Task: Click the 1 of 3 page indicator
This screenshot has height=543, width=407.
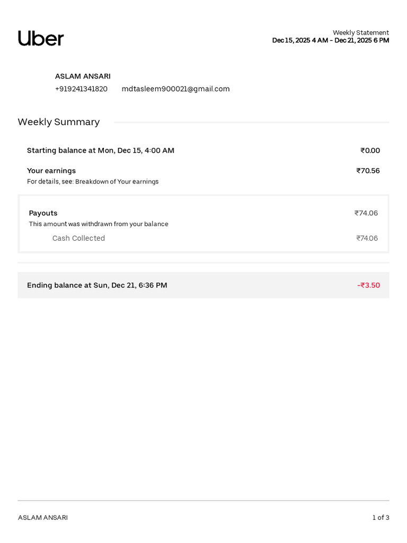Action: 381,518
